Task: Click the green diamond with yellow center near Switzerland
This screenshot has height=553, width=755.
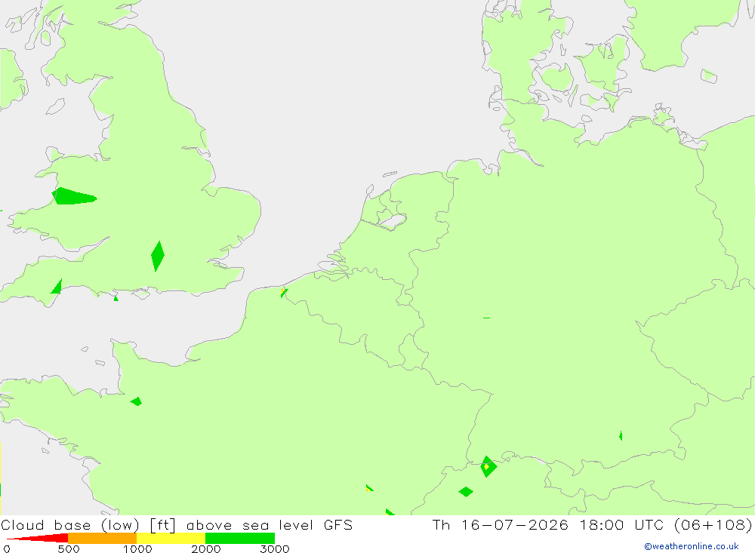Action: click(x=488, y=466)
